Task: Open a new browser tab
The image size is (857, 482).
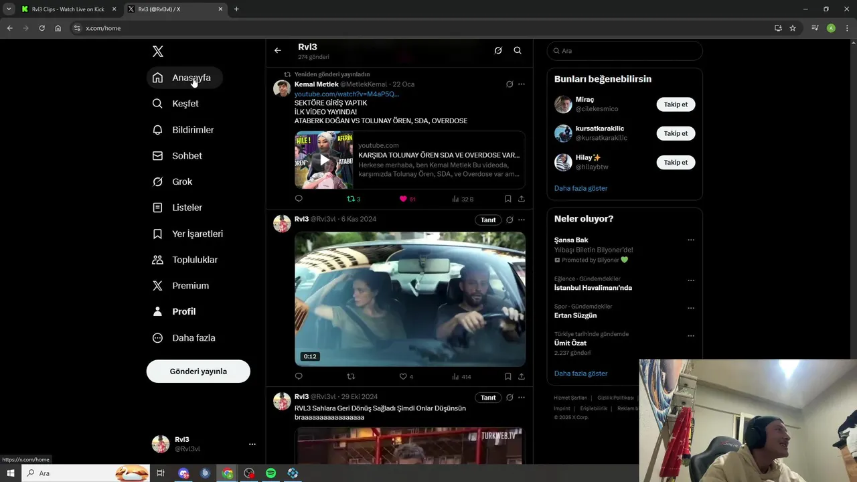Action: tap(236, 9)
